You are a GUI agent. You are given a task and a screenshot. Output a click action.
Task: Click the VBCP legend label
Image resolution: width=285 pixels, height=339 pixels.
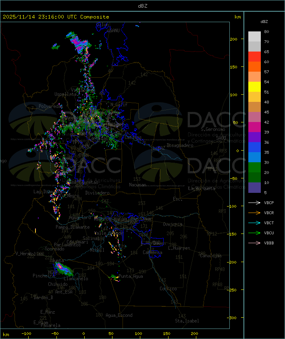pyautogui.click(x=269, y=203)
